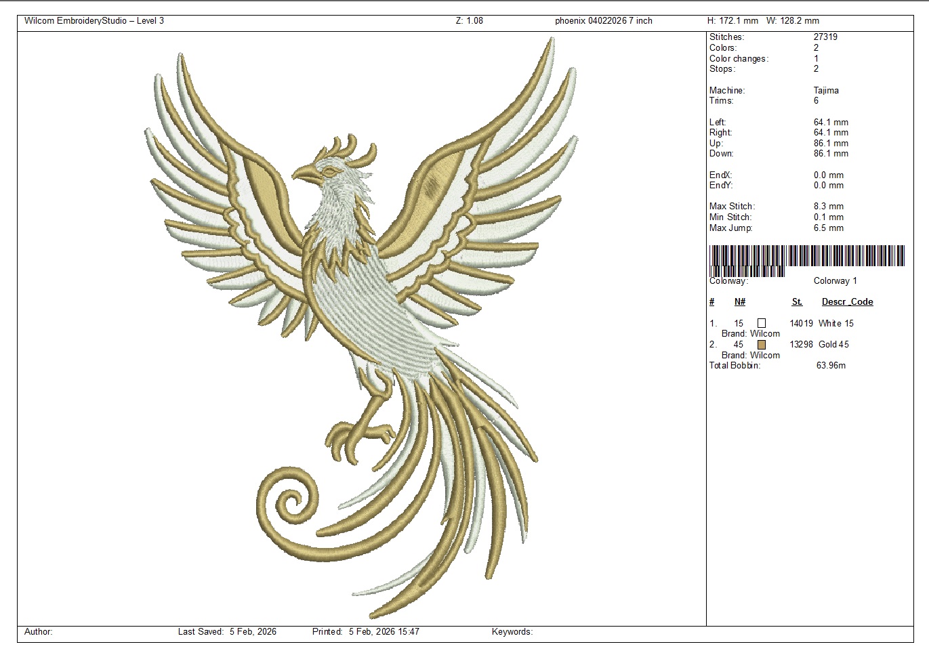This screenshot has height=655, width=929.
Task: Click the 'St.' column header
Action: pyautogui.click(x=797, y=302)
